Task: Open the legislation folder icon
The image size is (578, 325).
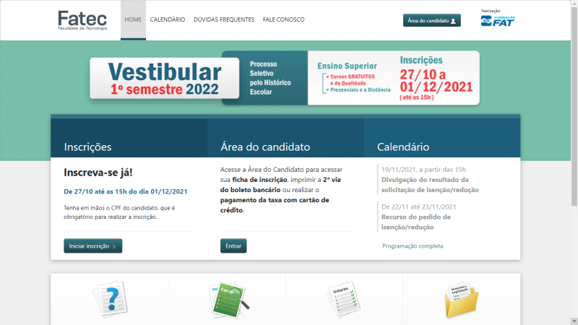Action: (x=462, y=300)
